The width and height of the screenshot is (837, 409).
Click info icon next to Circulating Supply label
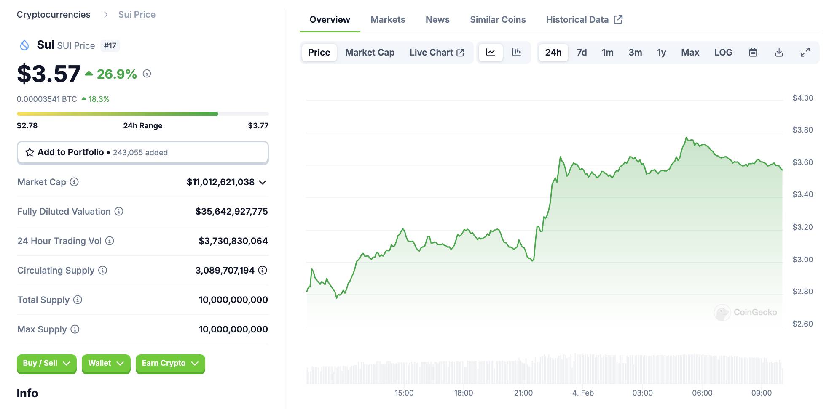[x=102, y=270]
